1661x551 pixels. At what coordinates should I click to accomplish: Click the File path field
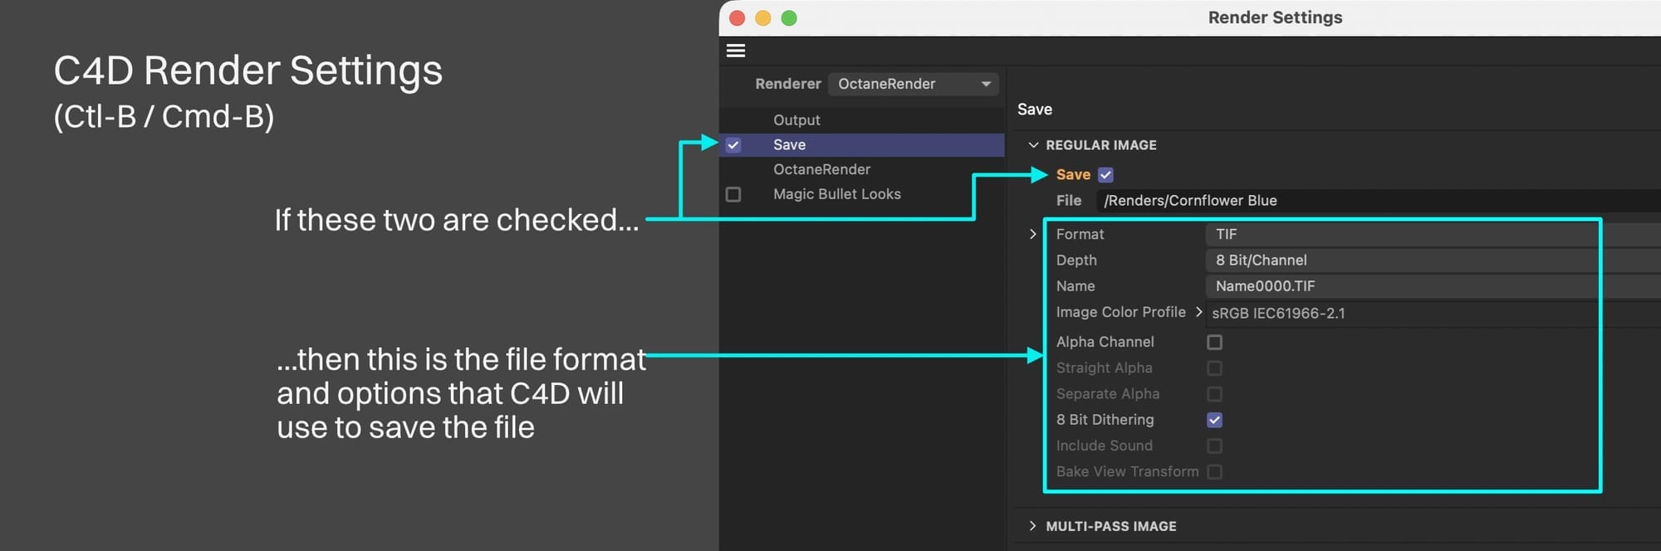tap(1379, 201)
